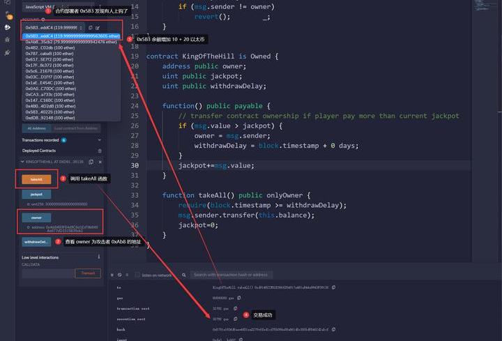Click the plugin manager plug icon

tap(8, 52)
